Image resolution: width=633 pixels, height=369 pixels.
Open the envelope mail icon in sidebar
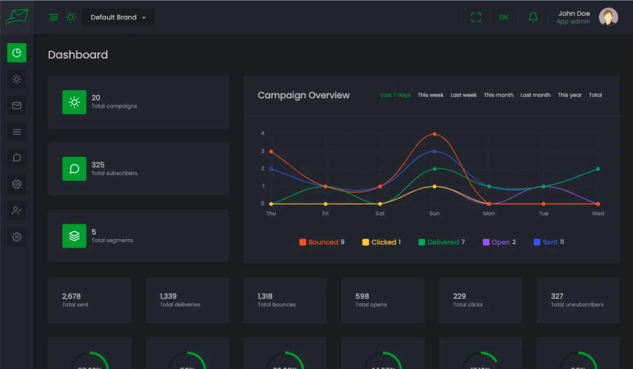(16, 105)
